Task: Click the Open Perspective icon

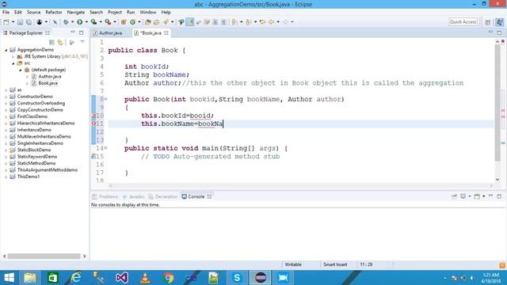Action: tap(488, 22)
